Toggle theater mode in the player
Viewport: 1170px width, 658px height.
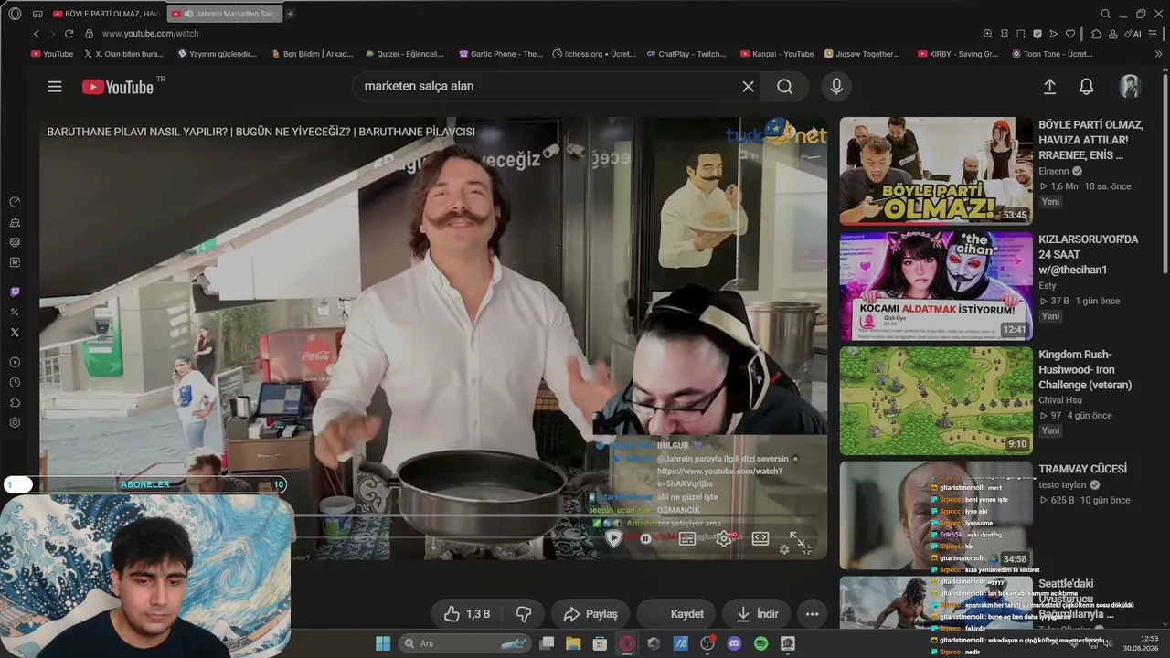pyautogui.click(x=760, y=538)
